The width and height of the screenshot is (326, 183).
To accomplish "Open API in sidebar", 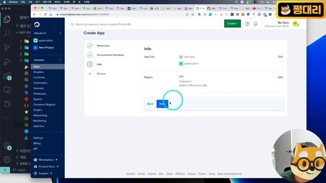I will pyautogui.click(x=35, y=149).
